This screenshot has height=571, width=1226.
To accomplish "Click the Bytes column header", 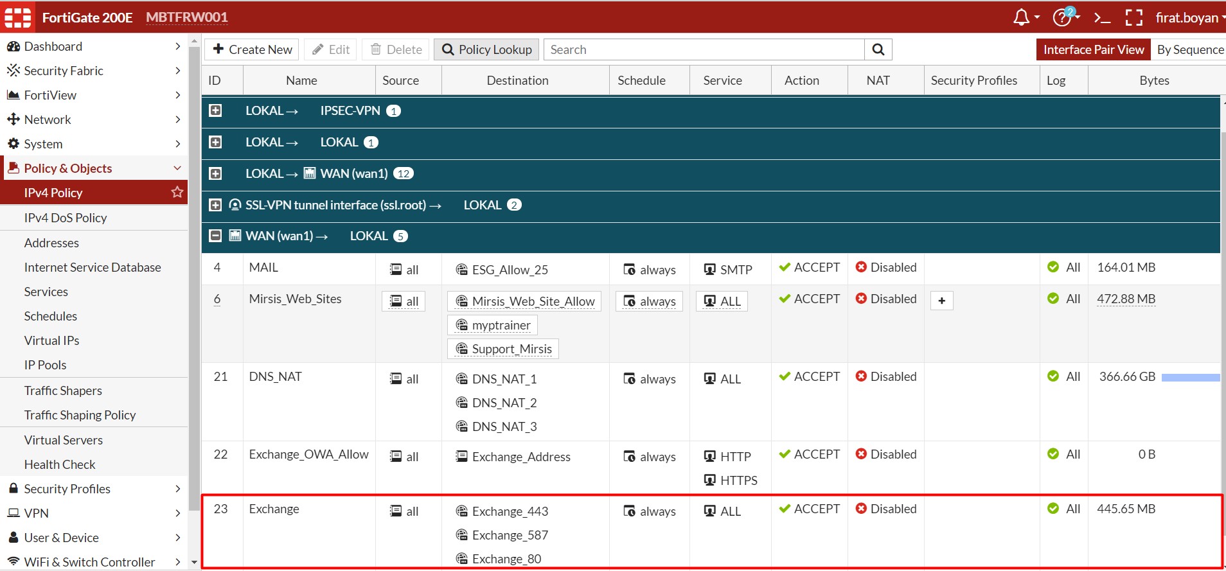I will click(1154, 80).
